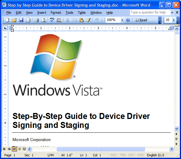Click the Open folder icon

(14, 20)
